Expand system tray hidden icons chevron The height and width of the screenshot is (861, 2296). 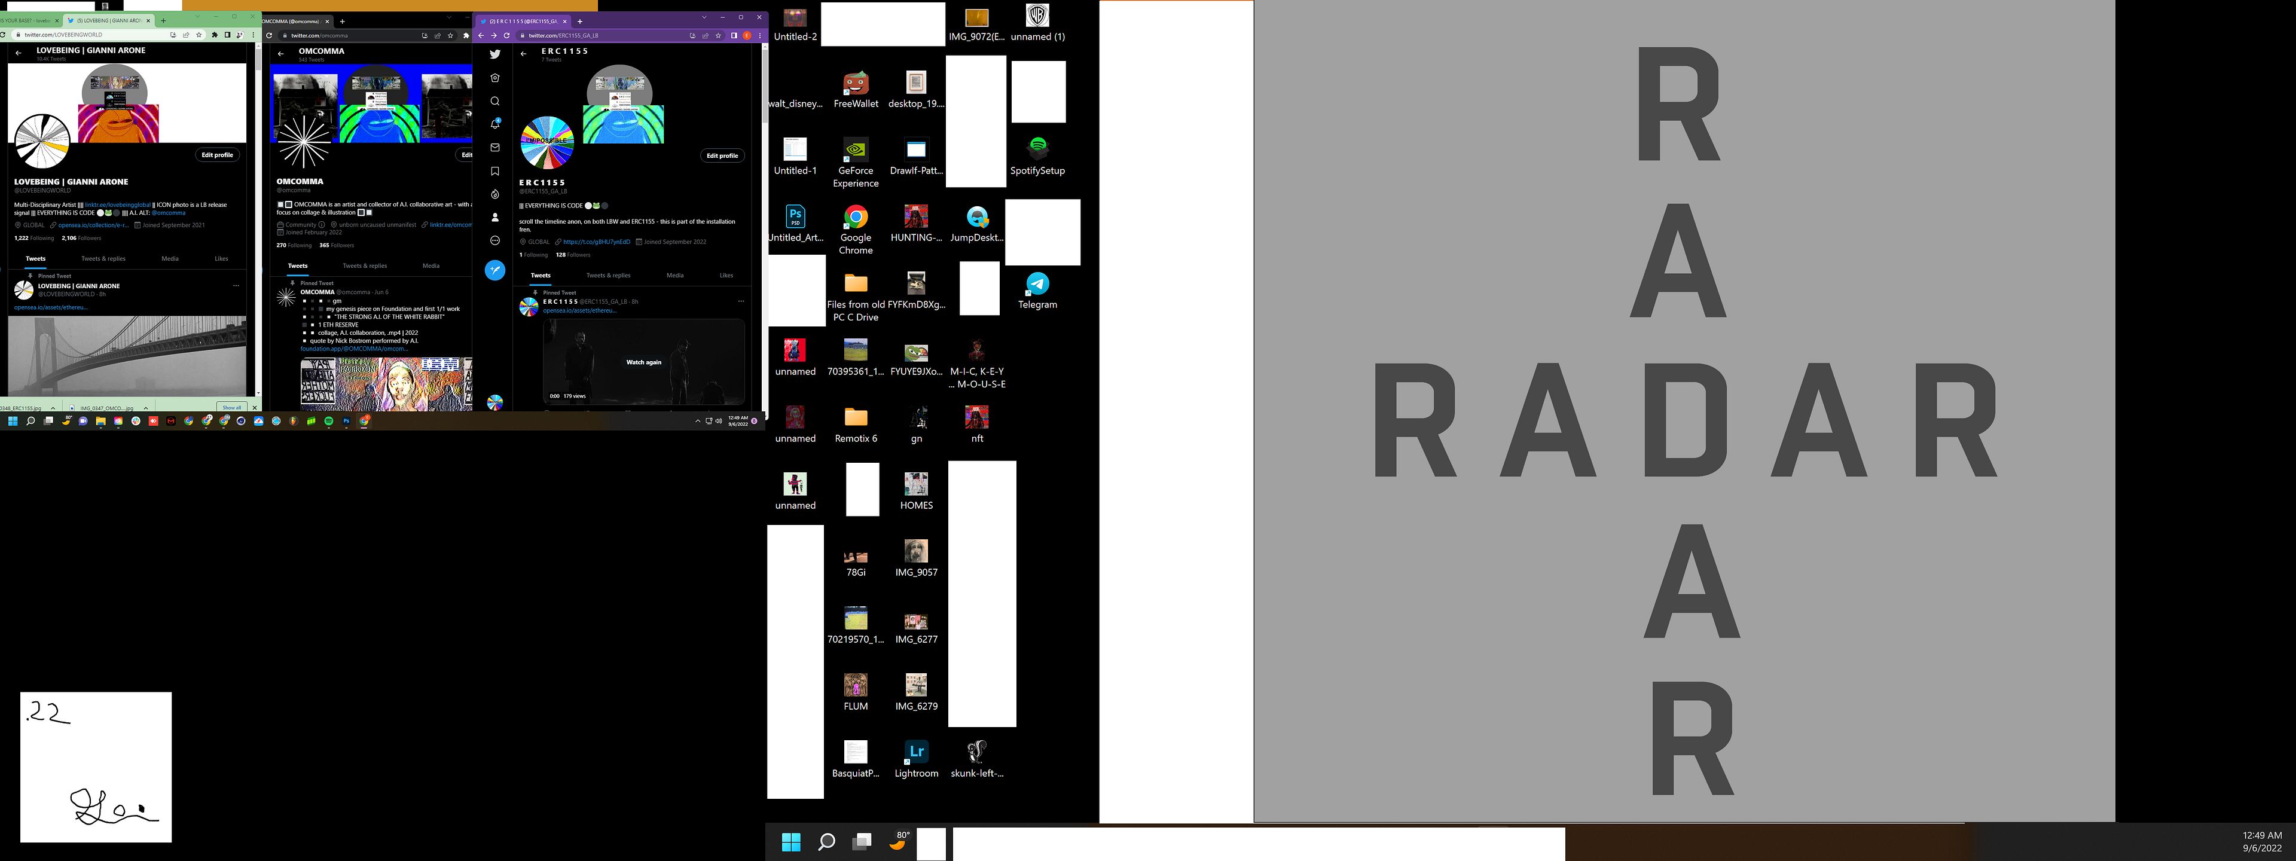[697, 421]
